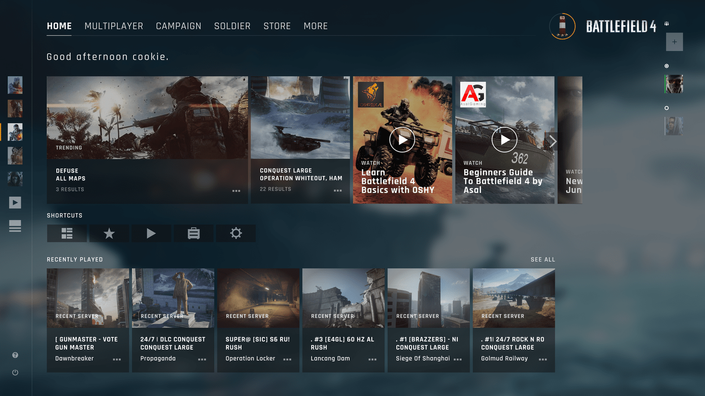The height and width of the screenshot is (396, 705).
Task: Open the favorites star shortcut
Action: (x=109, y=233)
